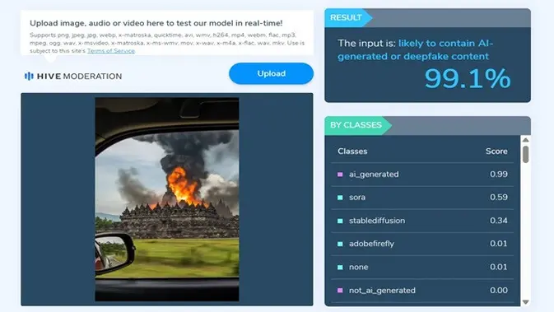Click the Score column header
The image size is (554, 312).
[x=496, y=151]
